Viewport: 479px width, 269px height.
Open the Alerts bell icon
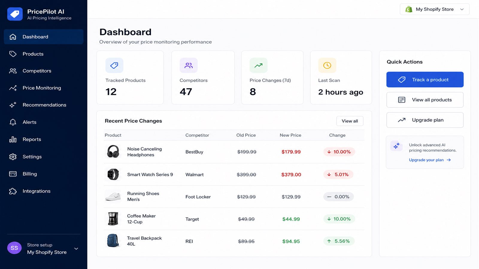pyautogui.click(x=13, y=122)
